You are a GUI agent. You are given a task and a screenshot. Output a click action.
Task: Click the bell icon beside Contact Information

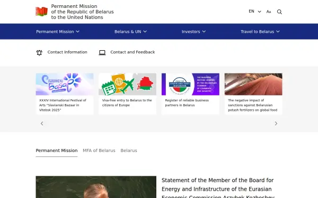39,53
